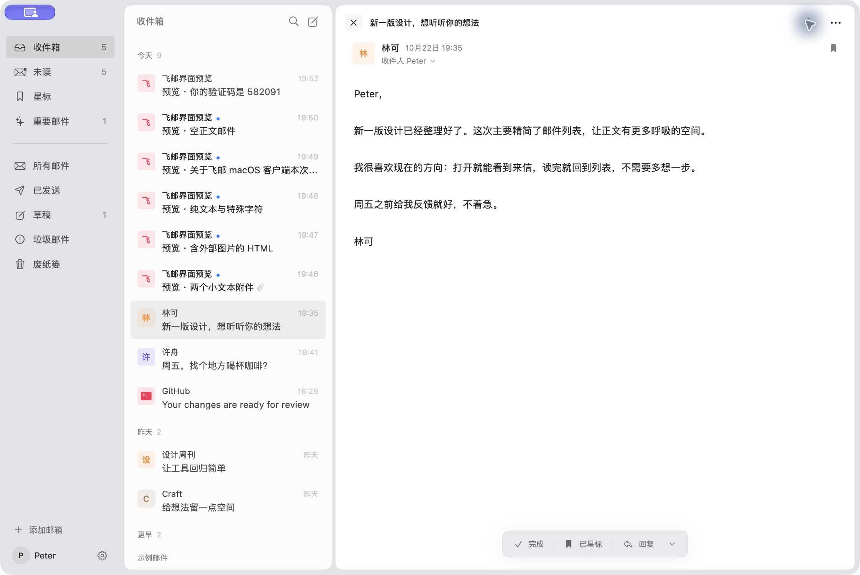Click GitHub red avatar icon in list
Image resolution: width=860 pixels, height=575 pixels.
[146, 396]
